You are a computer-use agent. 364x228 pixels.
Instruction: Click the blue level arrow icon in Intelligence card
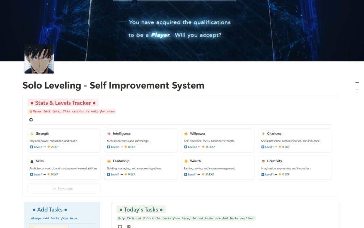(x=108, y=147)
